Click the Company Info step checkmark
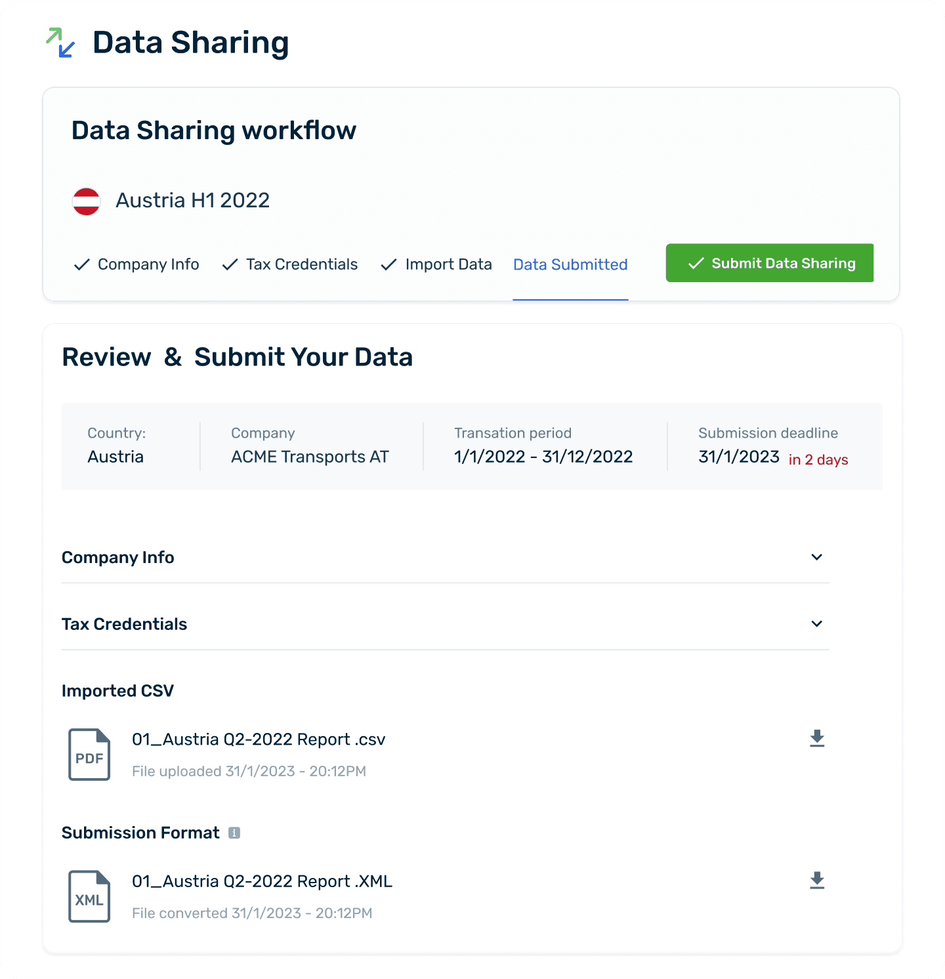The width and height of the screenshot is (945, 979). (x=82, y=264)
